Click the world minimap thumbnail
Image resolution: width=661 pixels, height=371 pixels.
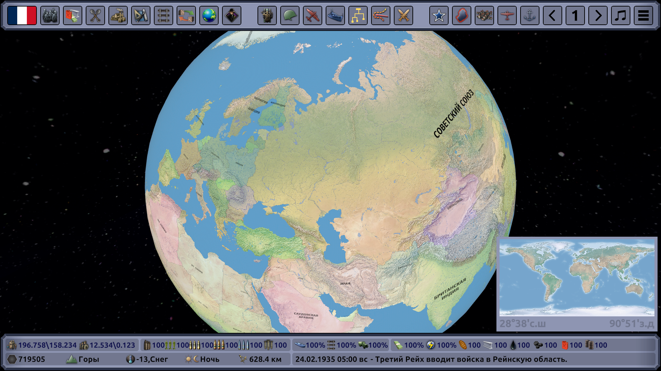coord(577,277)
